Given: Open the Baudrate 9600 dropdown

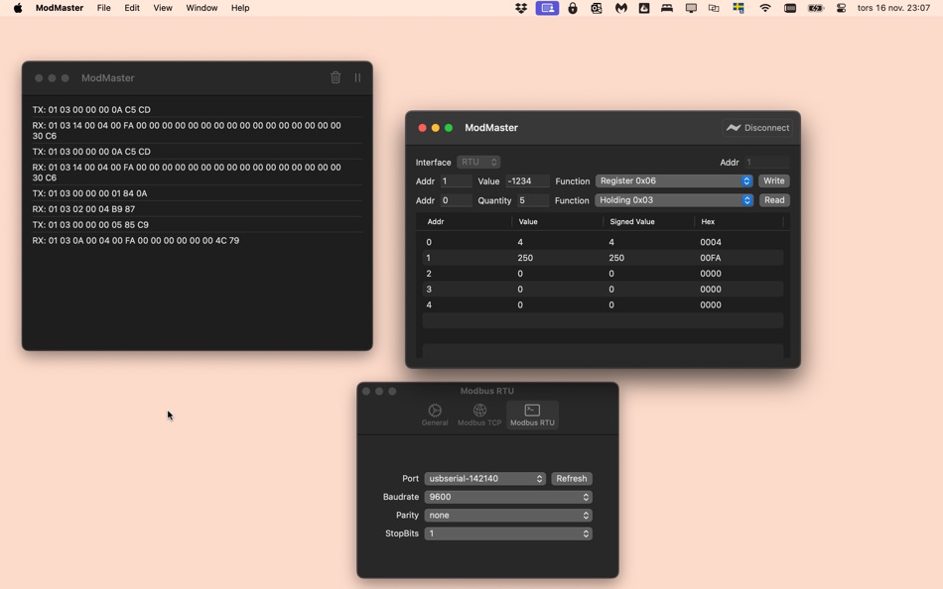Looking at the screenshot, I should (x=508, y=497).
